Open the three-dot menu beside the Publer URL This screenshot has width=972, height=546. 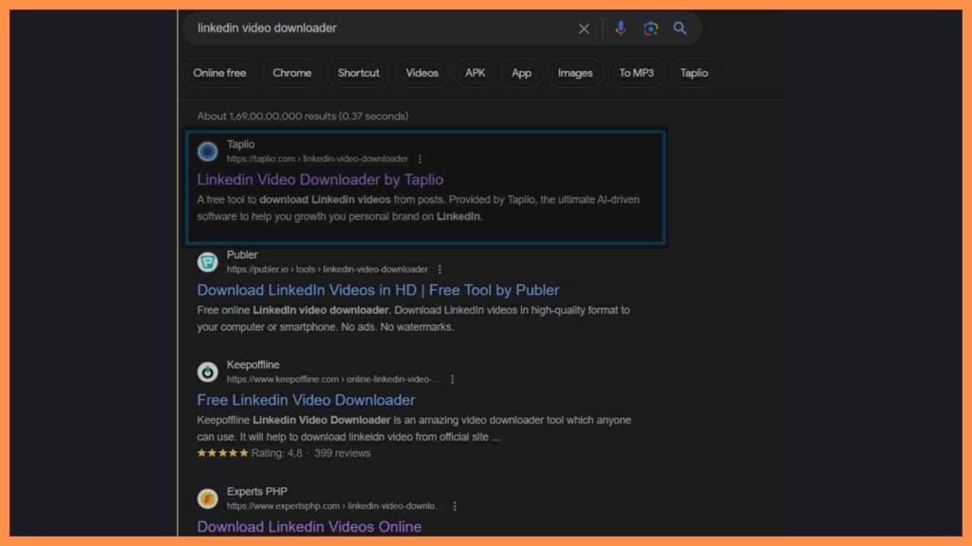click(x=440, y=269)
